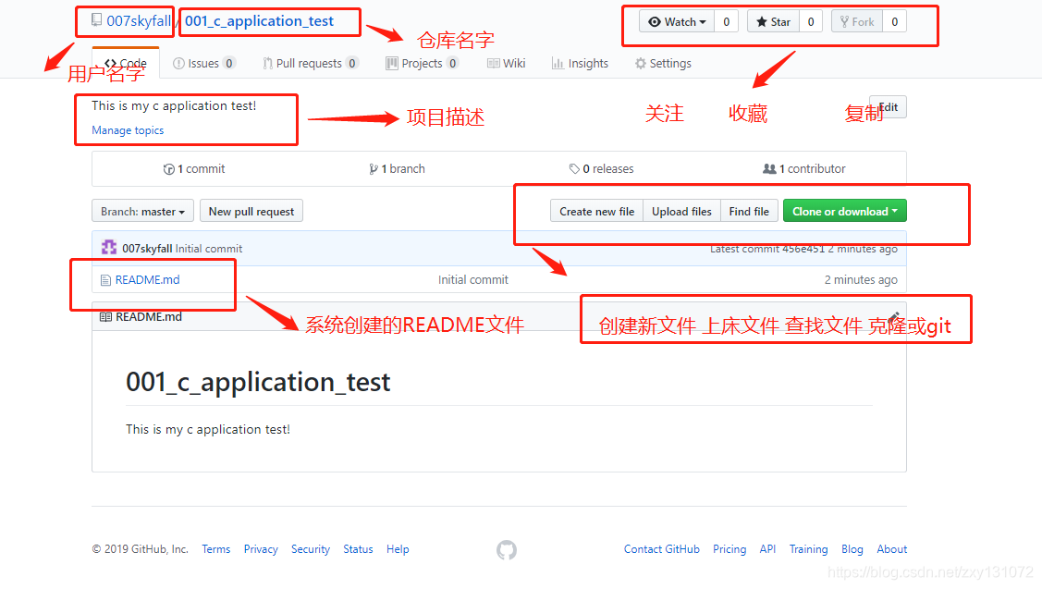
Task: Click the 2 minutes ago timestamp in README.md row
Action: click(861, 280)
